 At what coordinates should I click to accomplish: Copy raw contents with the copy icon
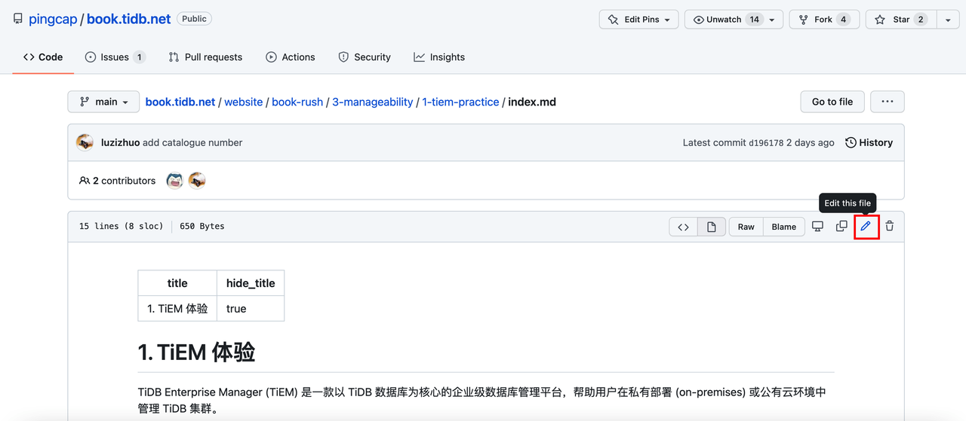point(841,226)
